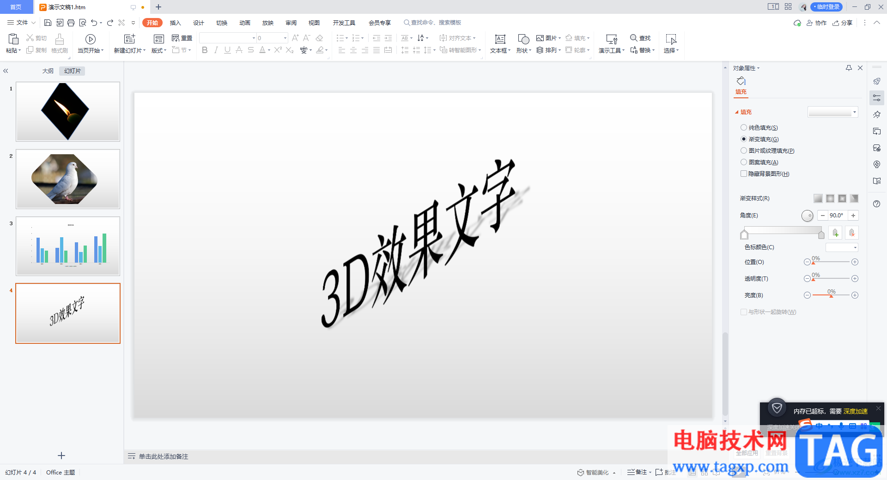Click the Format Painter icon
The width and height of the screenshot is (887, 480).
click(x=60, y=40)
